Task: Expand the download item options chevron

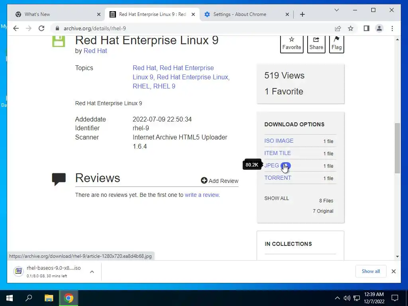Action: [x=92, y=272]
